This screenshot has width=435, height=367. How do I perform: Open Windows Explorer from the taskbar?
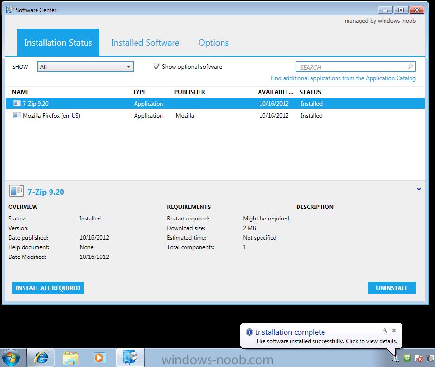click(71, 357)
